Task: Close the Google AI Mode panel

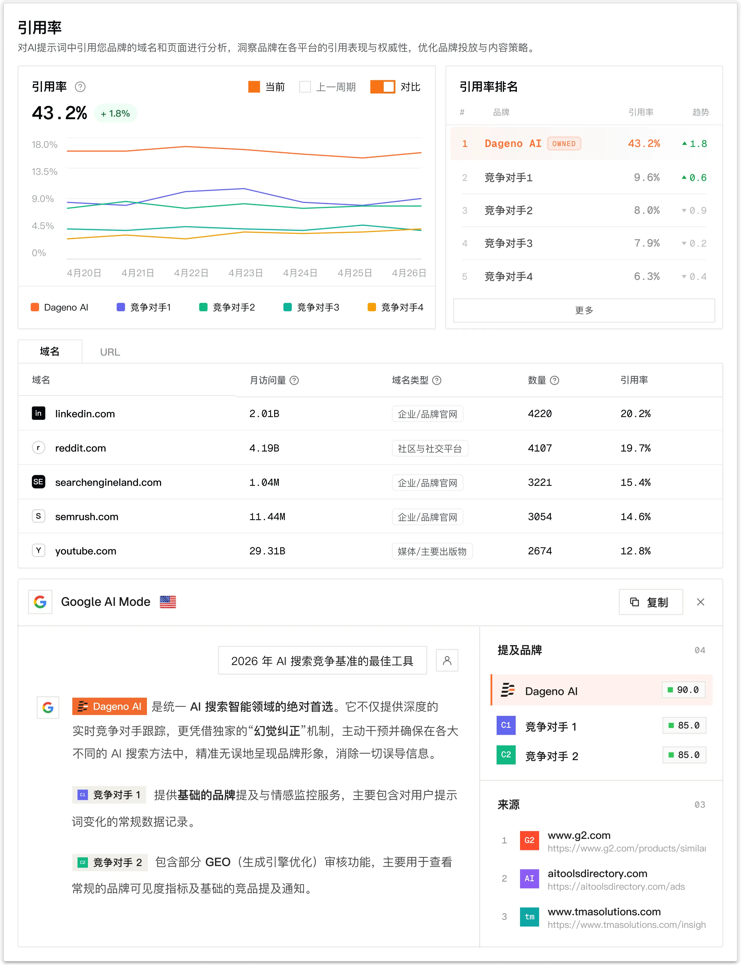Action: coord(701,602)
